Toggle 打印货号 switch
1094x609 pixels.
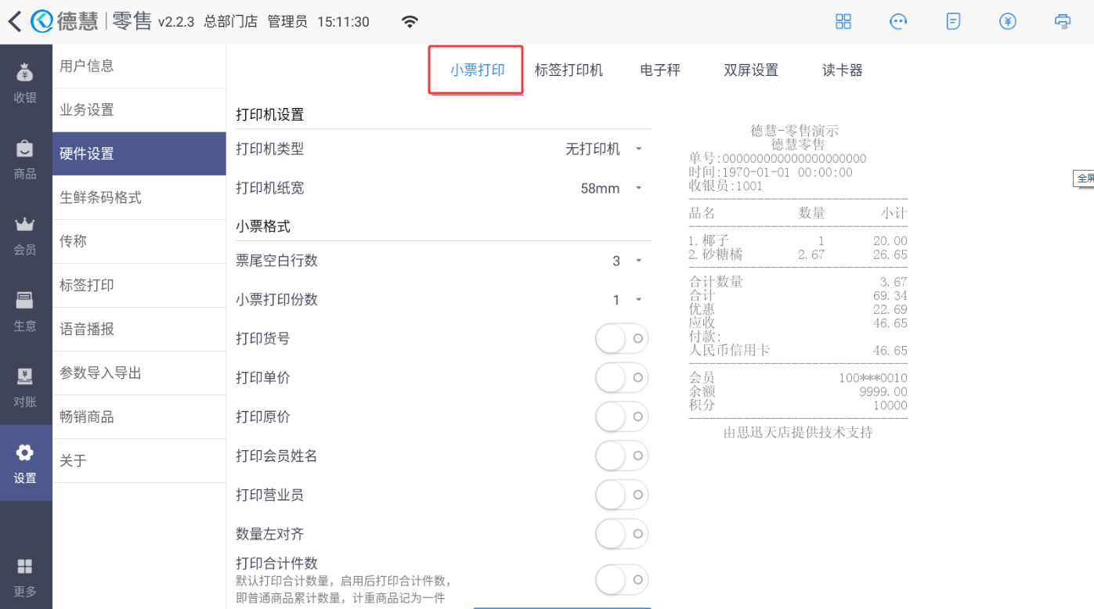[x=622, y=338]
